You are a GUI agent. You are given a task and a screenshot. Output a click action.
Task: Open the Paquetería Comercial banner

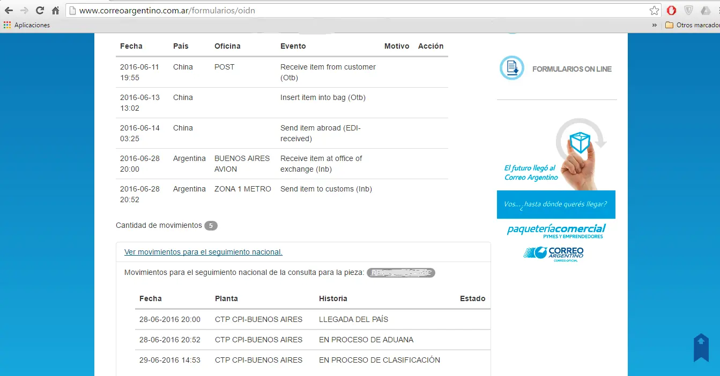[556, 231]
